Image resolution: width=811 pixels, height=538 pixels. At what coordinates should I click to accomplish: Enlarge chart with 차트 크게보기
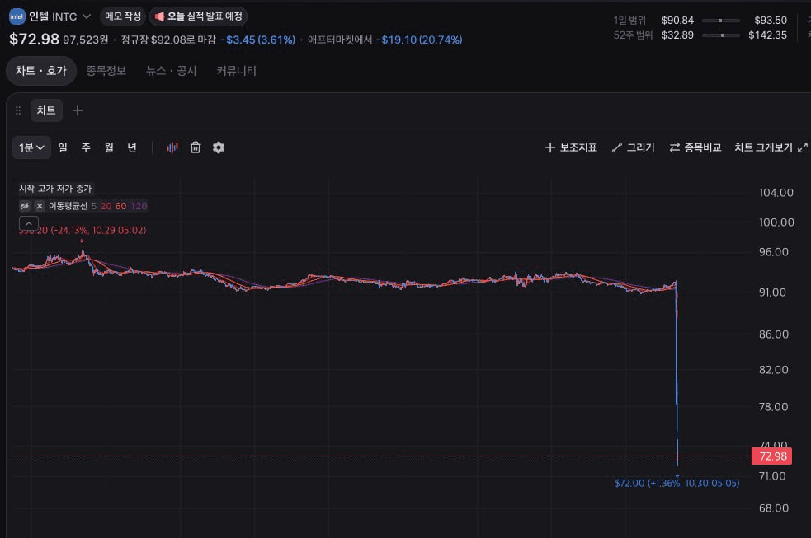[x=771, y=147]
